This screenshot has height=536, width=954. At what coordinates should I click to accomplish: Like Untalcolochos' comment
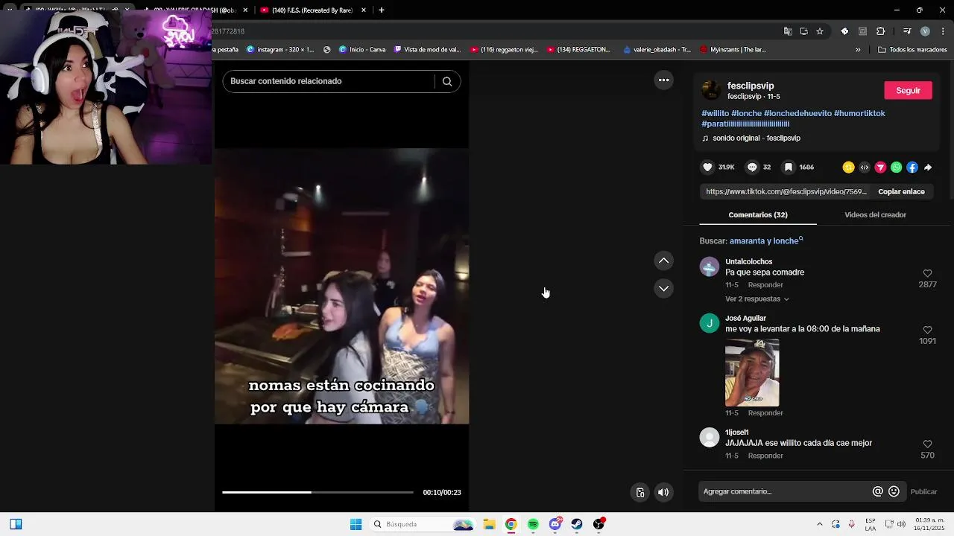928,273
